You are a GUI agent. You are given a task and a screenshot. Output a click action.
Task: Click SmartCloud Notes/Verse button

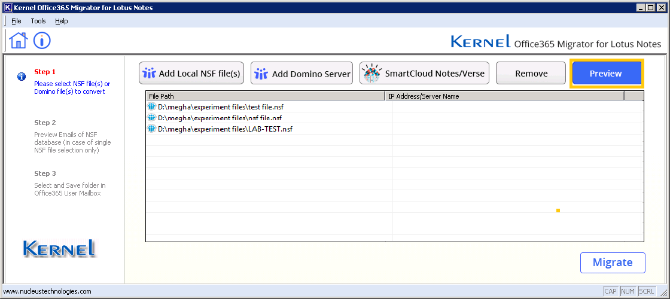[x=425, y=73]
